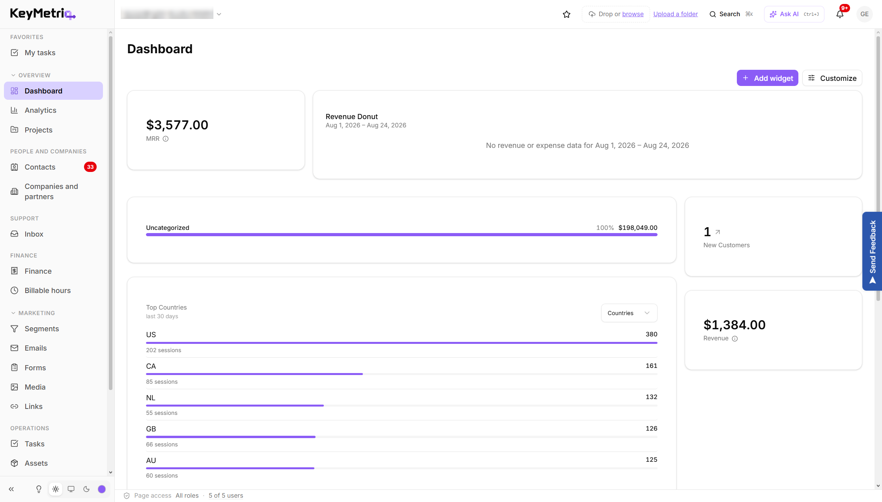The image size is (882, 502).
Task: Click the Projects folder icon
Action: (15, 130)
